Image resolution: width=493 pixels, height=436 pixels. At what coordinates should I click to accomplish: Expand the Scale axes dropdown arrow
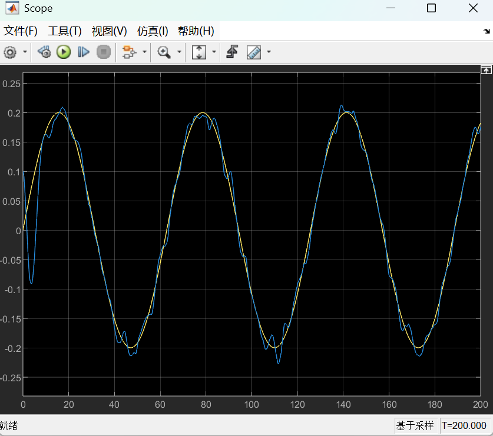tap(214, 52)
